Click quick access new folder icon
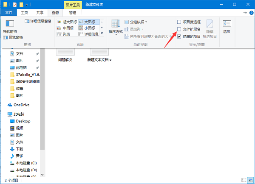The height and width of the screenshot is (184, 255). (22, 5)
